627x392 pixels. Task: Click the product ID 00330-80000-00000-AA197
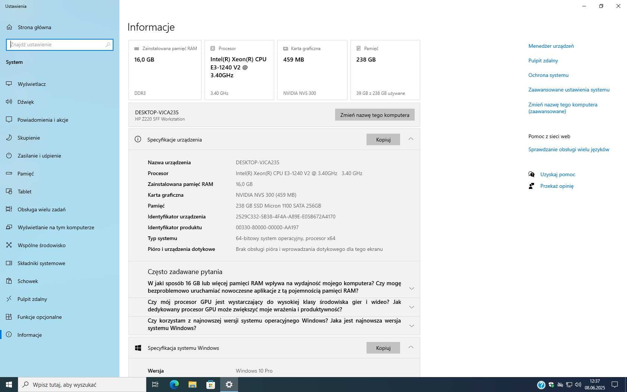(x=267, y=227)
